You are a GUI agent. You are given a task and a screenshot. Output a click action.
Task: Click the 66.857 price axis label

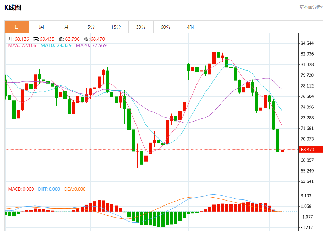(307, 160)
